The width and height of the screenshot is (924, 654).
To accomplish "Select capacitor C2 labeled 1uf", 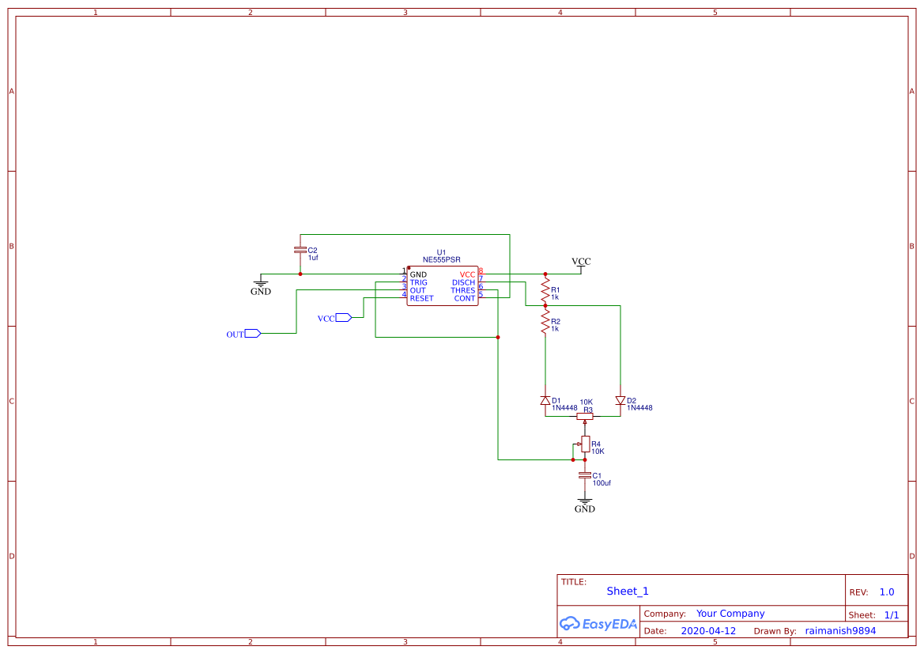I will [300, 249].
